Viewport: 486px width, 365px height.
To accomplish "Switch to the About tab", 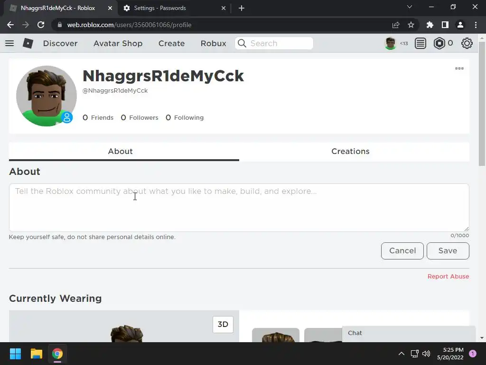I will 124,152.
